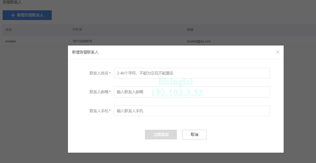The height and width of the screenshot is (163, 316).
Task: Click the 新增告警联系人 button text
Action: (30, 15)
